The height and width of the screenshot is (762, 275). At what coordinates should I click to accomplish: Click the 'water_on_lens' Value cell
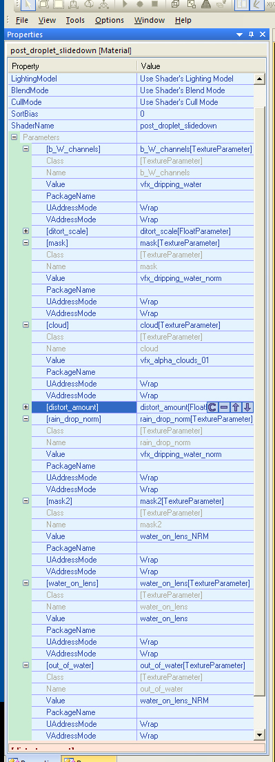pyautogui.click(x=196, y=618)
